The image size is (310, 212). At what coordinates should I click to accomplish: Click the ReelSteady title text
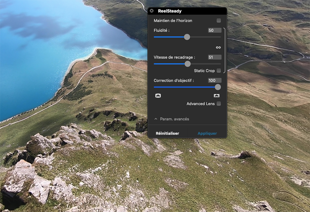point(170,11)
